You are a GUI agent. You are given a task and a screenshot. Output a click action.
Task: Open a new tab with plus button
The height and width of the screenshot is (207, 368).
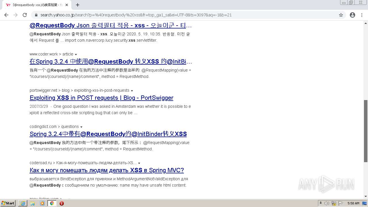pos(78,5)
